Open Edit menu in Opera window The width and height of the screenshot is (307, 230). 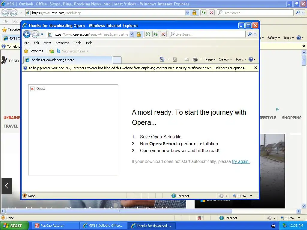click(36, 43)
